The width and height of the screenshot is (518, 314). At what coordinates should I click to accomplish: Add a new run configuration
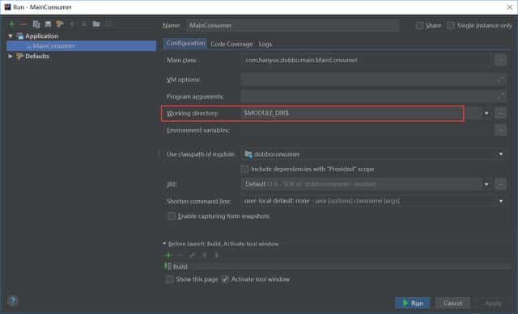click(12, 24)
